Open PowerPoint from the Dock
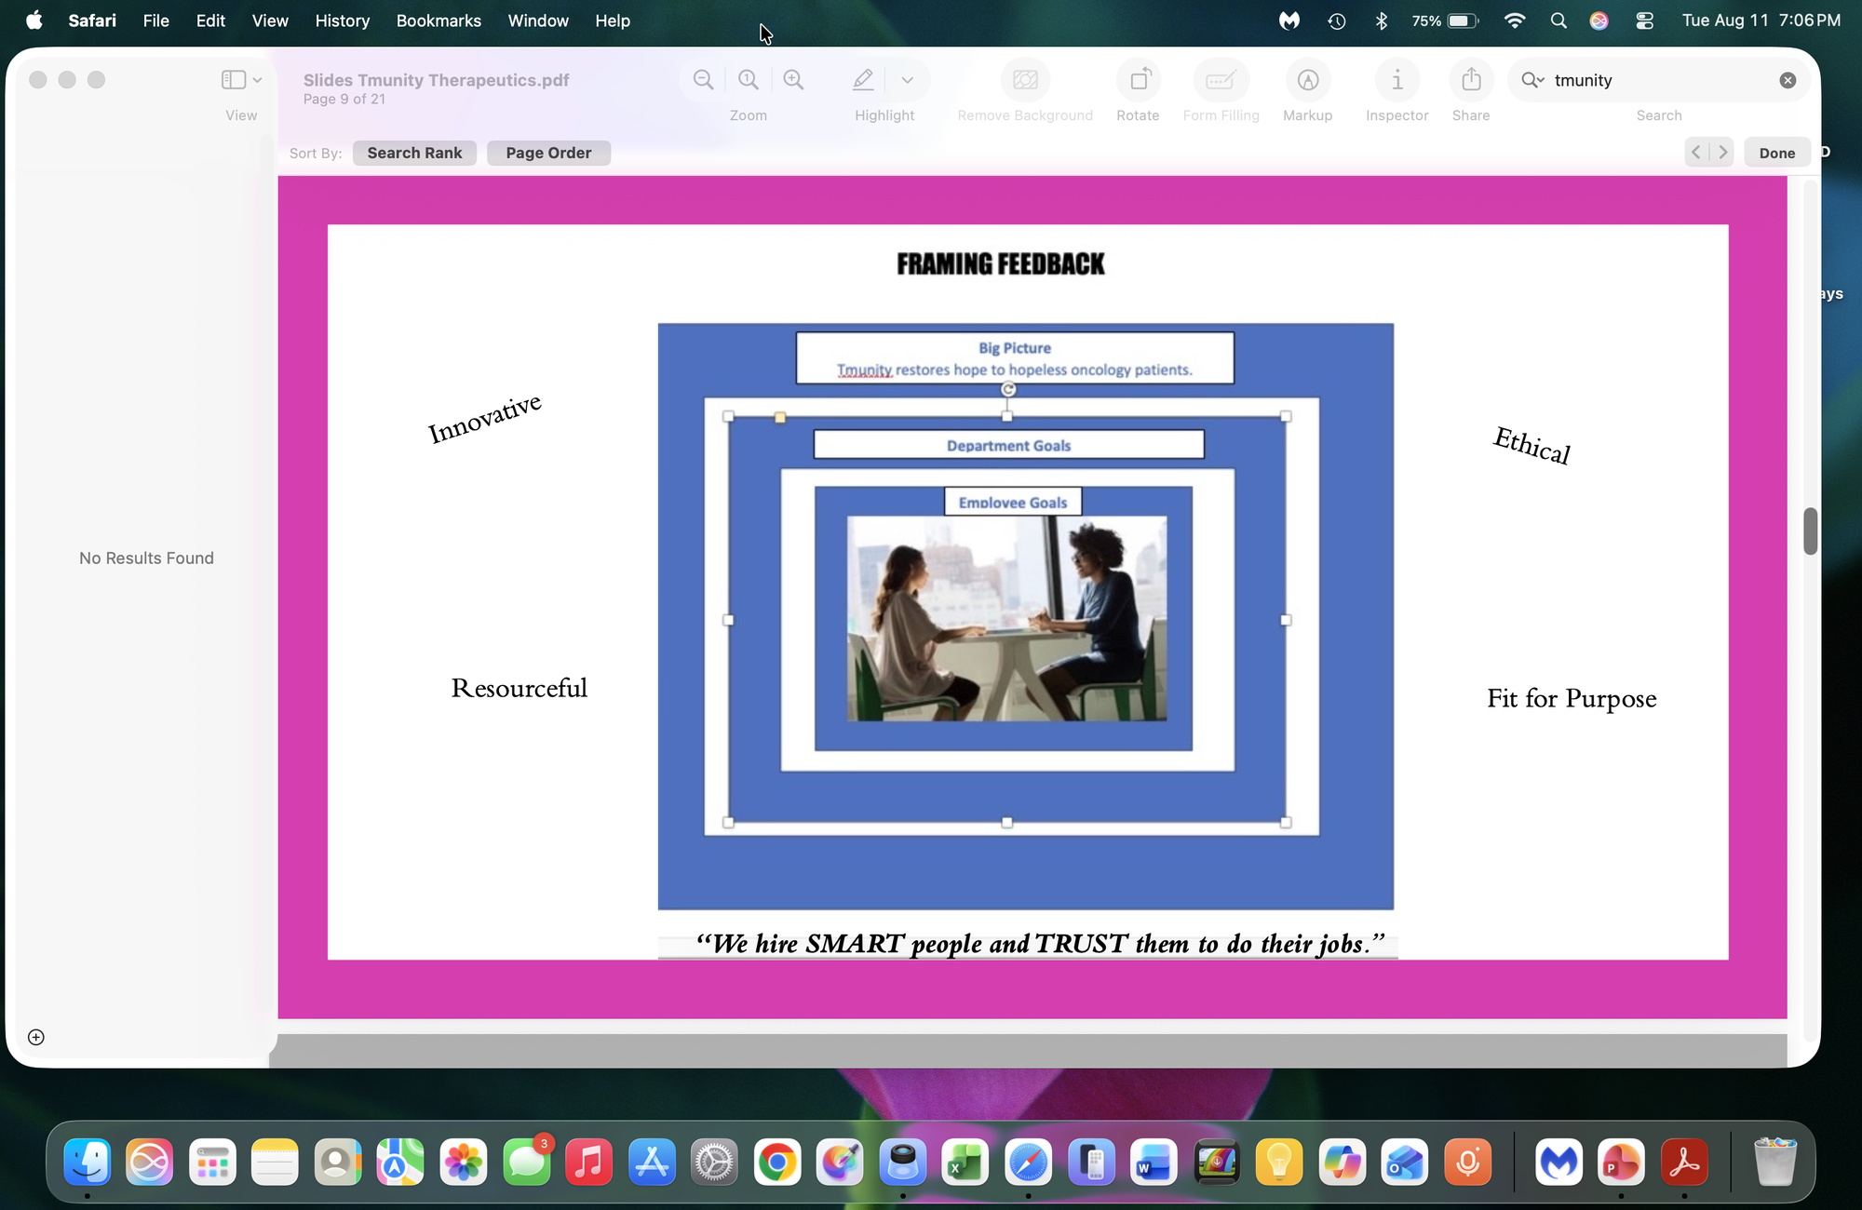This screenshot has height=1210, width=1862. point(1621,1162)
